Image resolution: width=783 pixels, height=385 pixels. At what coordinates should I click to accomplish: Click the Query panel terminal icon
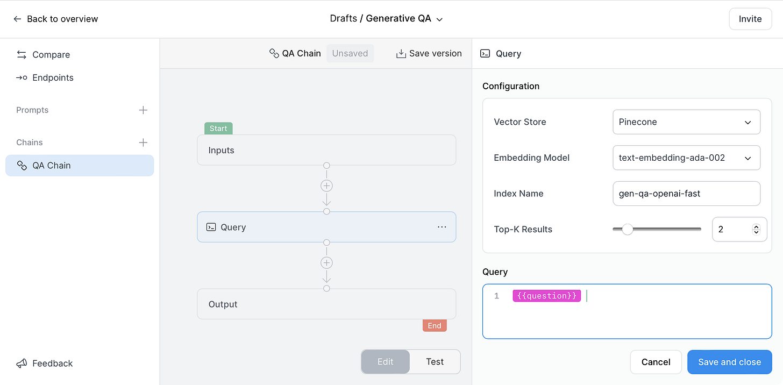[485, 54]
